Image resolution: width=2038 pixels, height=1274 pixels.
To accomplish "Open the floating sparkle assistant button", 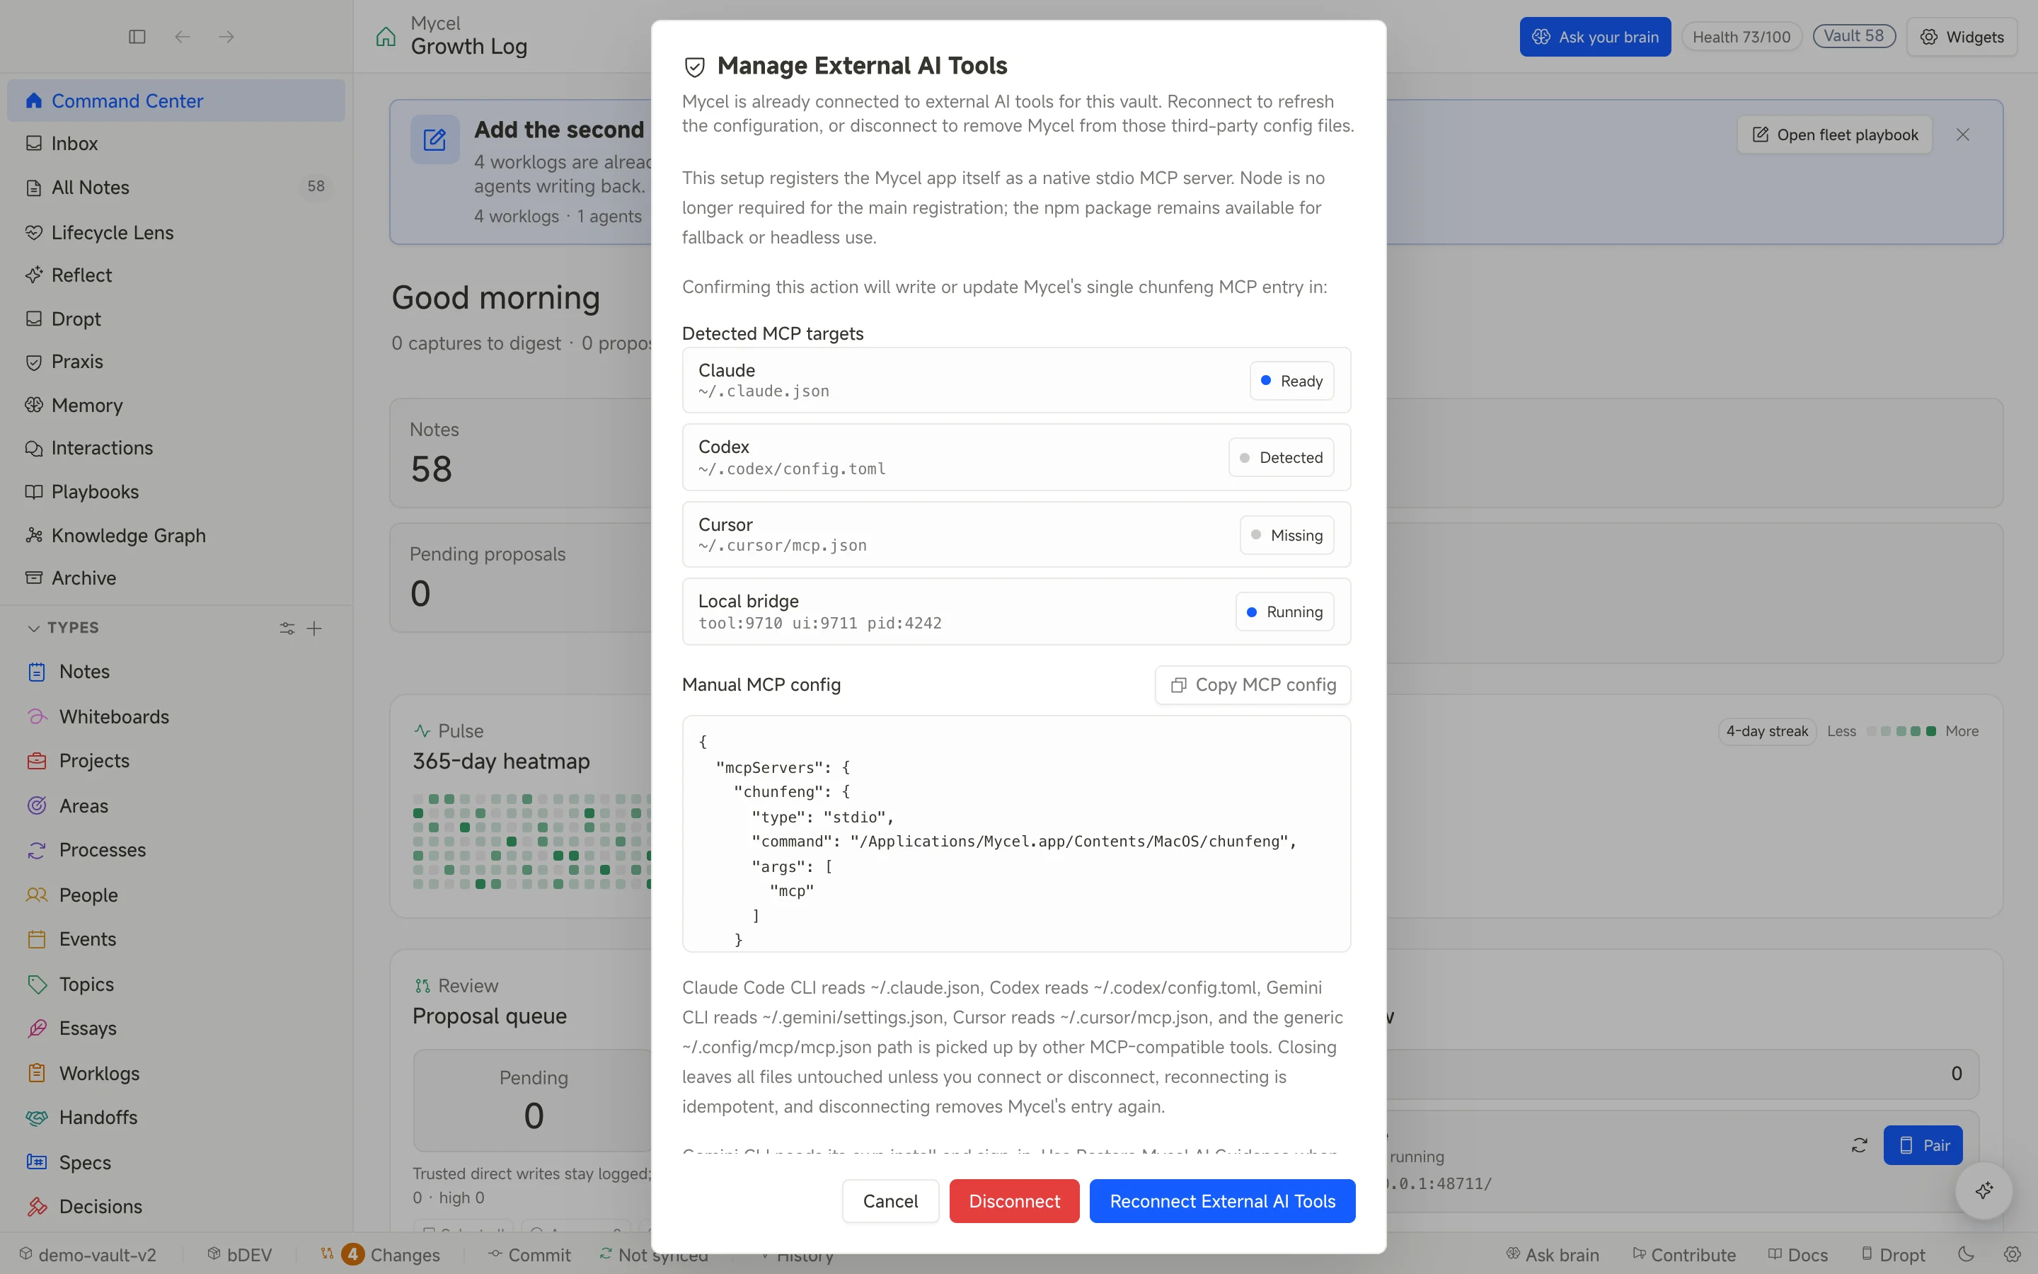I will (x=1984, y=1190).
